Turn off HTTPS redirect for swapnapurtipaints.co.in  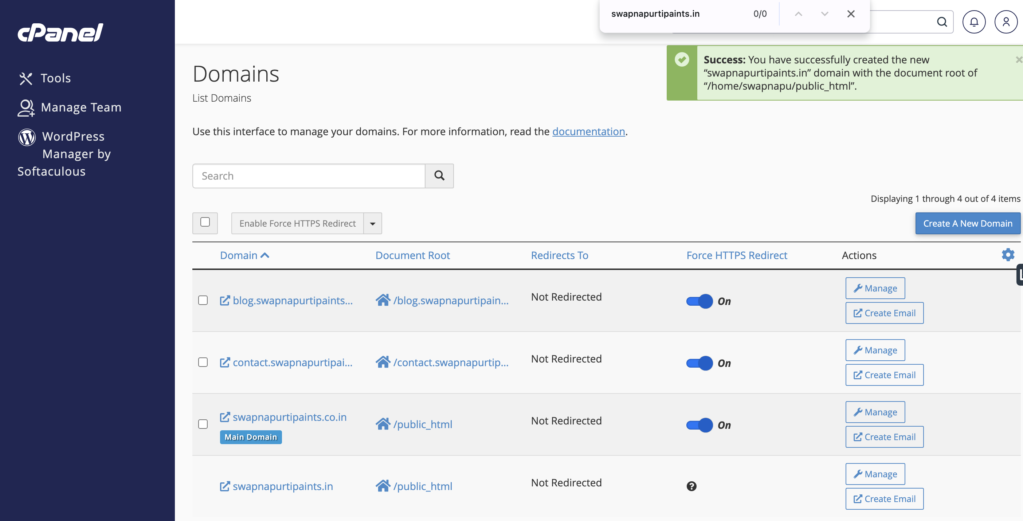699,425
